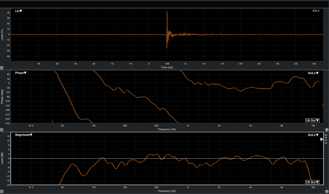Open the Phase graph type dropdown
329x194 pixels.
click(x=21, y=73)
